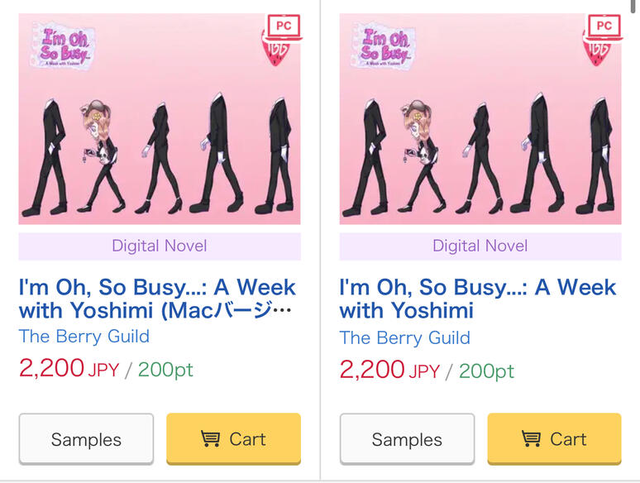Click the PC platform badge on the Mac version card
The image size is (640, 483).
click(284, 26)
